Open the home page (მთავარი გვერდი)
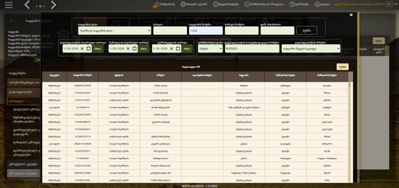This screenshot has width=399, height=188. point(194,4)
